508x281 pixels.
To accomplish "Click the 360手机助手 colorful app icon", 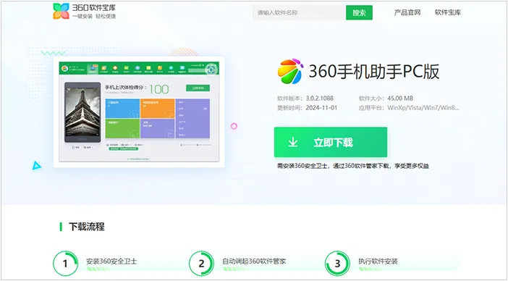I will [x=290, y=71].
